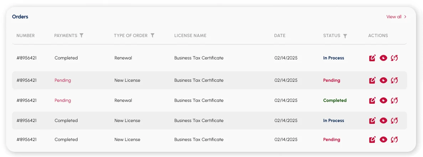The height and width of the screenshot is (157, 423).
Task: Open the Status column filter
Action: pyautogui.click(x=345, y=36)
